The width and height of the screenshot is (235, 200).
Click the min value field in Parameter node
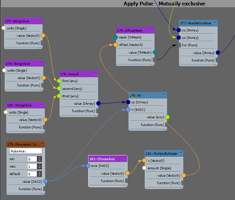pyautogui.click(x=32, y=159)
